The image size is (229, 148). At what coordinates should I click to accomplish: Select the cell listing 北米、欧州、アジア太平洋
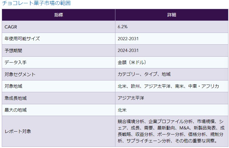tap(172, 86)
